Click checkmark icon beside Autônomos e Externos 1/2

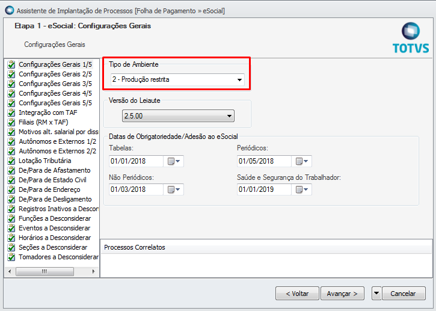pyautogui.click(x=11, y=141)
